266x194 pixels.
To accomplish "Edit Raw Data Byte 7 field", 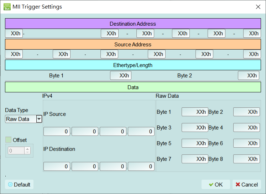I will (195, 159).
